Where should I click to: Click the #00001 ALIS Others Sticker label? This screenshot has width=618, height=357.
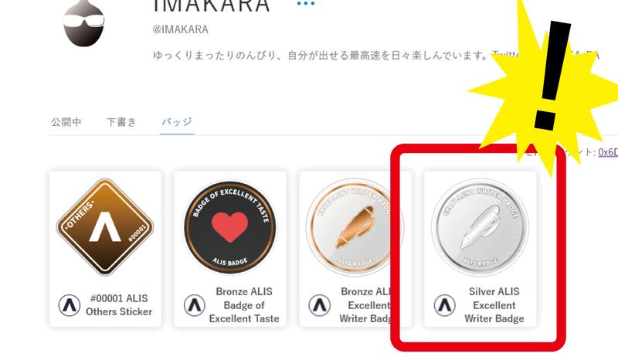(x=119, y=305)
